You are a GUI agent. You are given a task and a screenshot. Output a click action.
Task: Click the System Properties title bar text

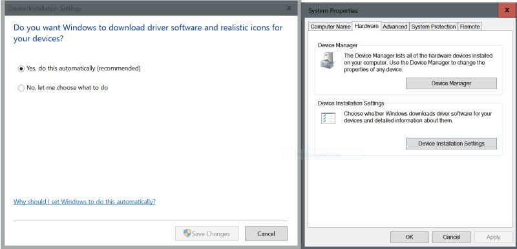pyautogui.click(x=333, y=11)
